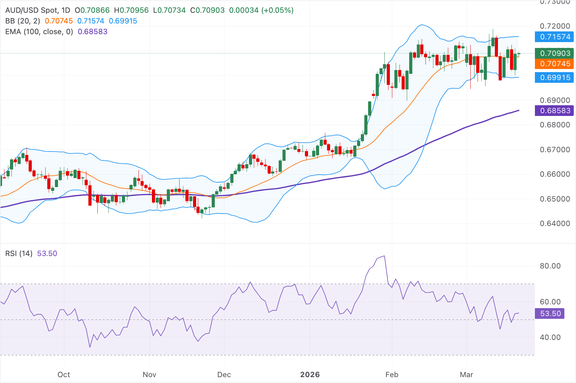Image resolution: width=576 pixels, height=383 pixels.
Task: Select the Feb label on the time axis
Action: 392,374
